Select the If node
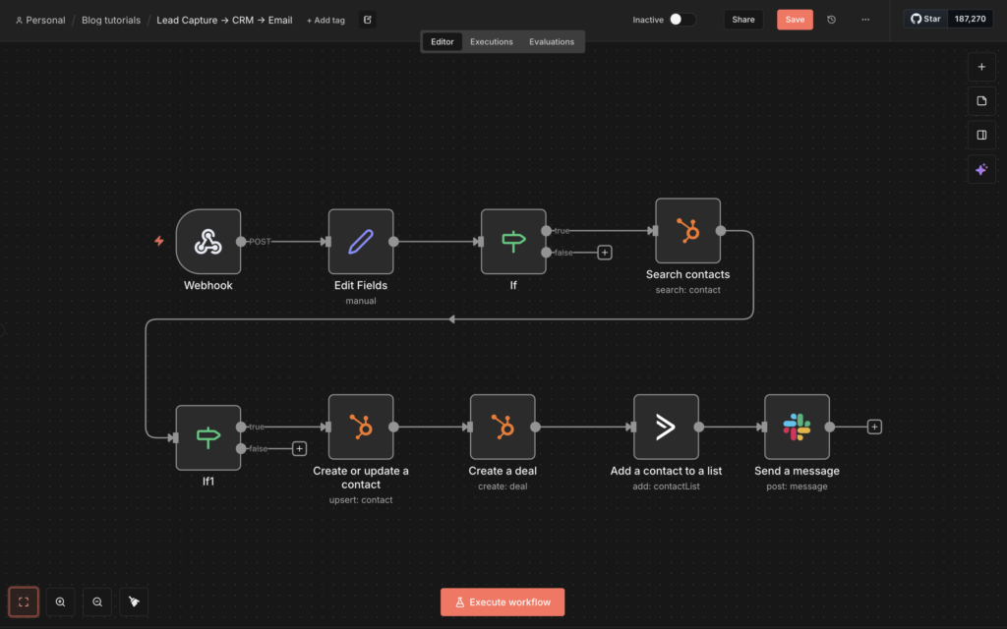The width and height of the screenshot is (1007, 629). coord(513,242)
